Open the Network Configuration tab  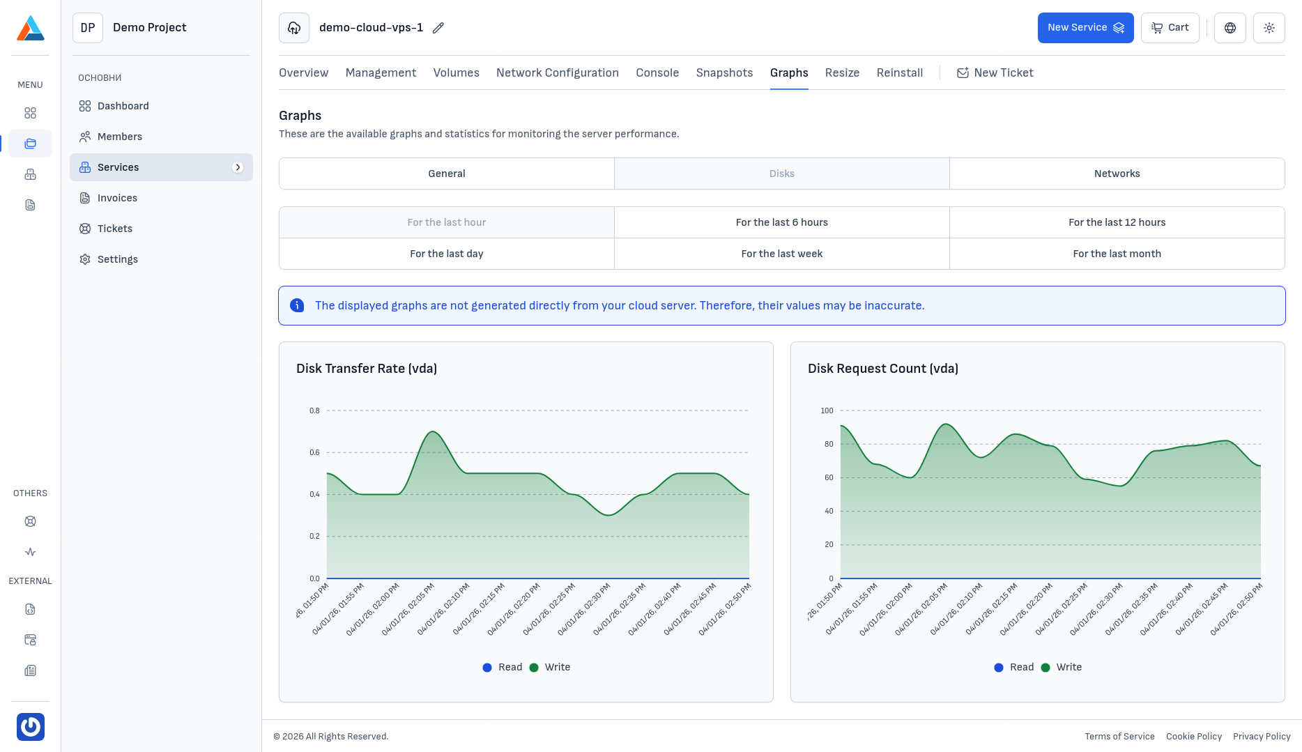point(557,72)
